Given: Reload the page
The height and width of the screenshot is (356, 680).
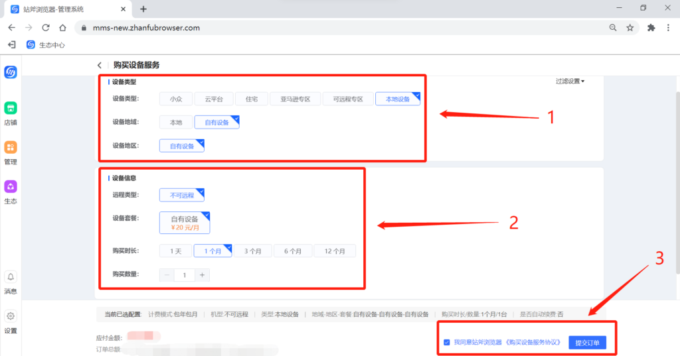Looking at the screenshot, I should coord(46,28).
